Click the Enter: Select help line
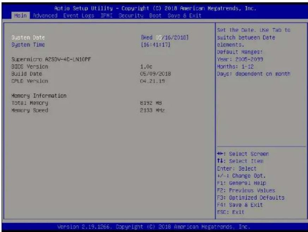The height and width of the screenshot is (232, 308). pyautogui.click(x=237, y=169)
